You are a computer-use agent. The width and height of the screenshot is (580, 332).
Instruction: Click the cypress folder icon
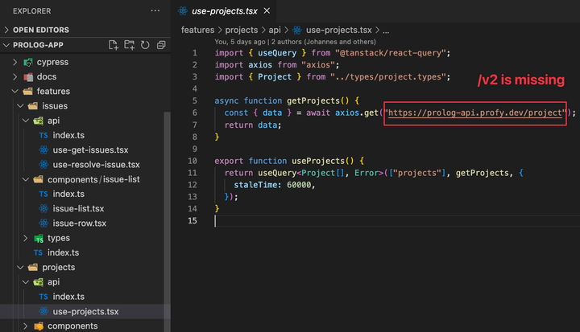click(28, 62)
